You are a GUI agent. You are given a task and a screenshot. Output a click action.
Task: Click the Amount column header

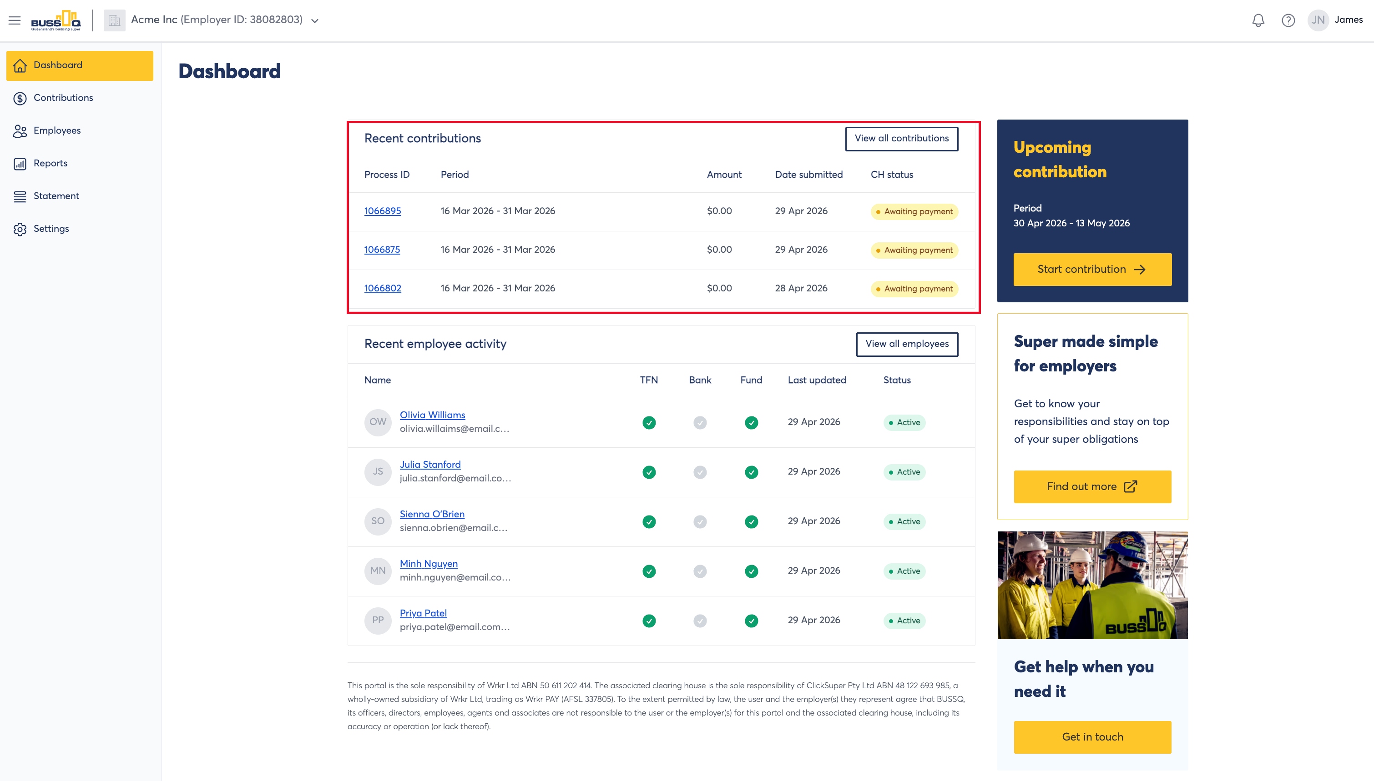(724, 175)
